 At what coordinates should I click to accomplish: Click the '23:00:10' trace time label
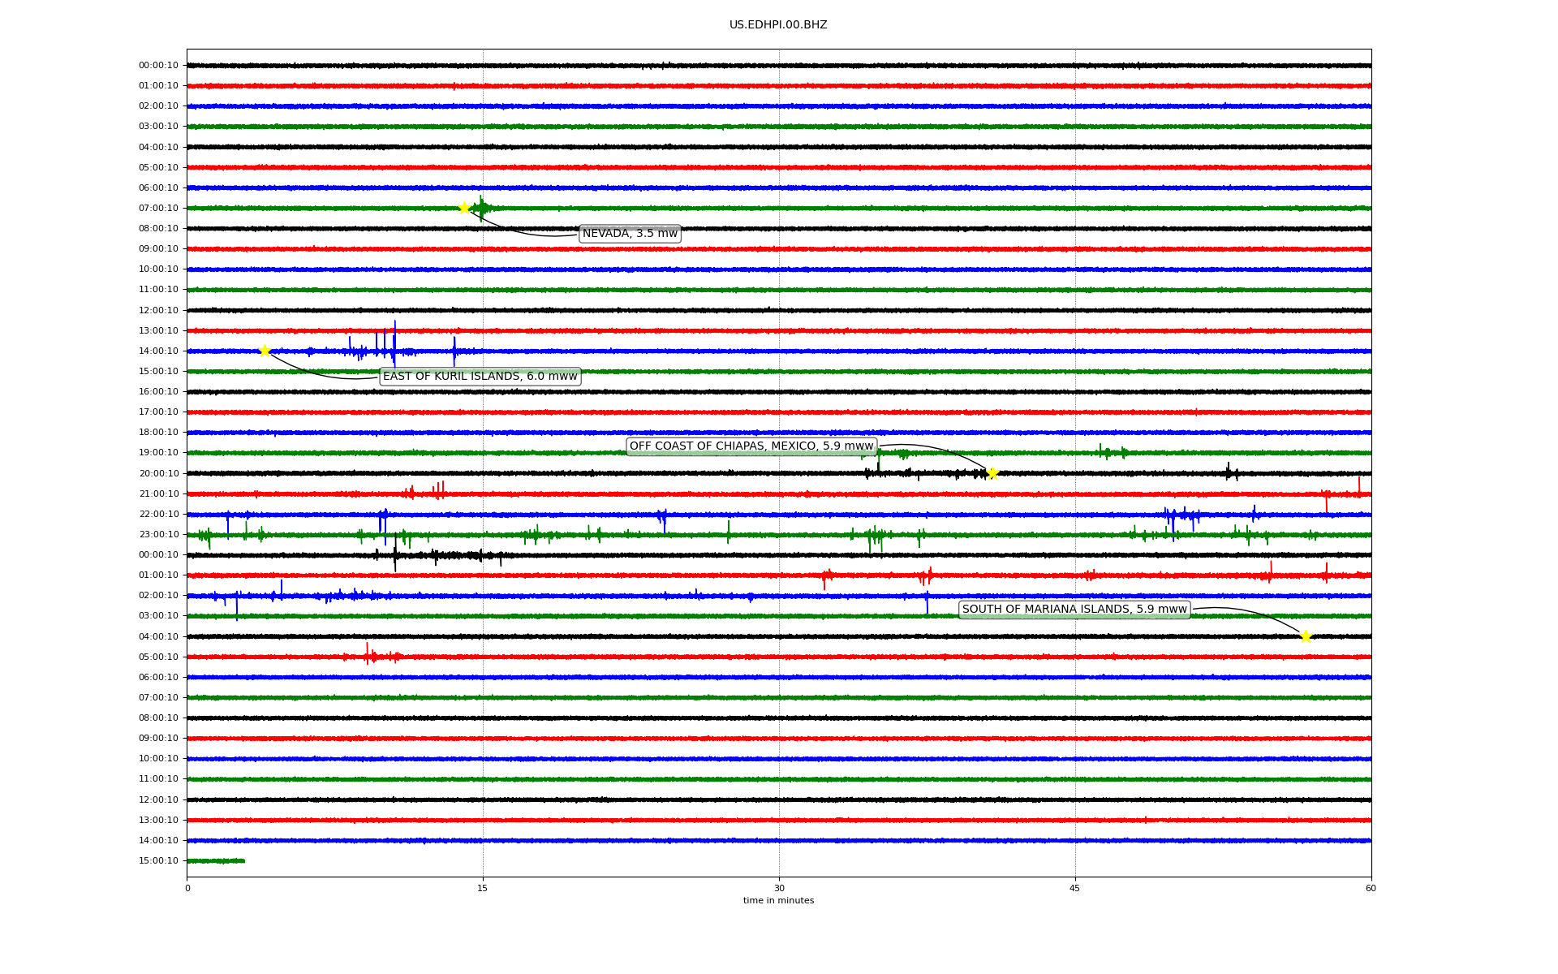158,535
